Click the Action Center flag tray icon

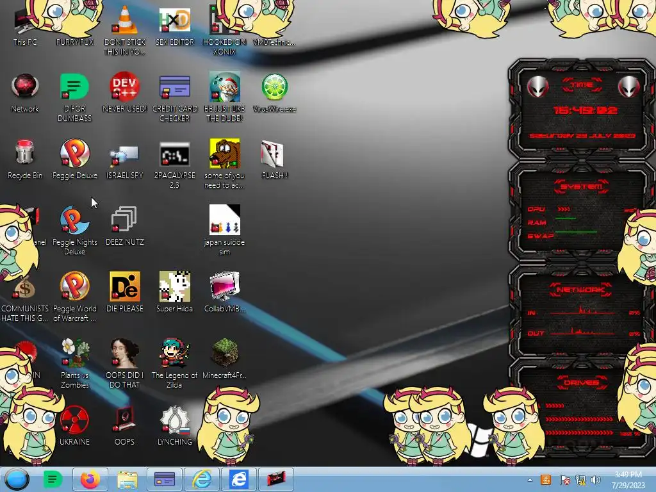[564, 480]
